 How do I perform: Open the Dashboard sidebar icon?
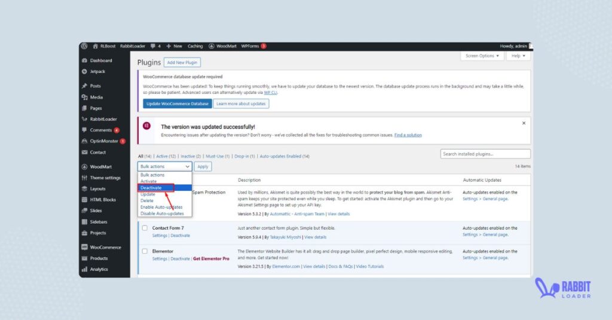tap(84, 60)
